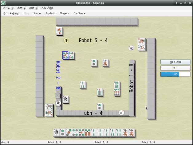Click the top bonus tile at bottom-left wall corner
Screen dimensions: 193x145
(x=49, y=107)
